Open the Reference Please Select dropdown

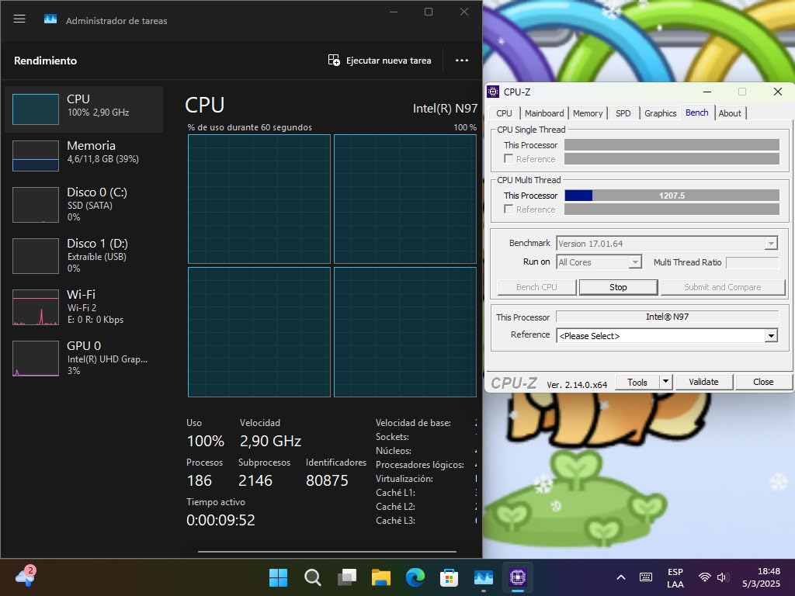click(667, 335)
